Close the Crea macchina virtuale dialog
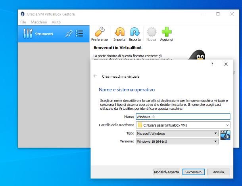242x186 pixels. (x=226, y=64)
